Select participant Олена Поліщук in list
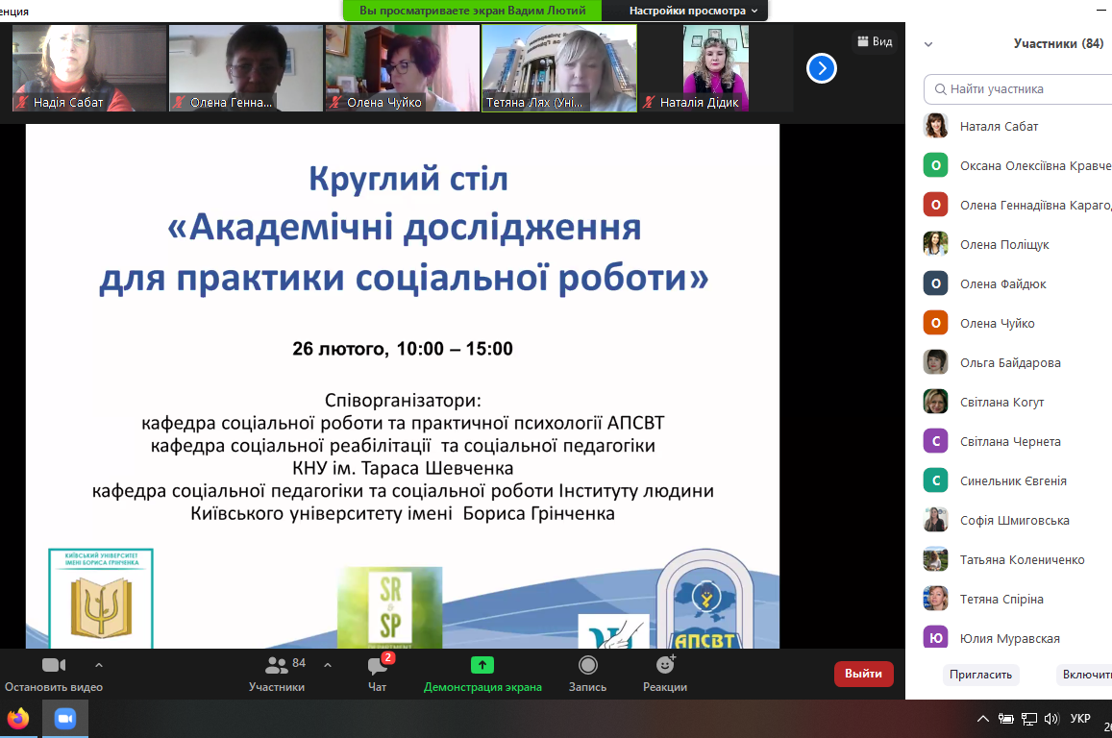1112x738 pixels. [1004, 244]
